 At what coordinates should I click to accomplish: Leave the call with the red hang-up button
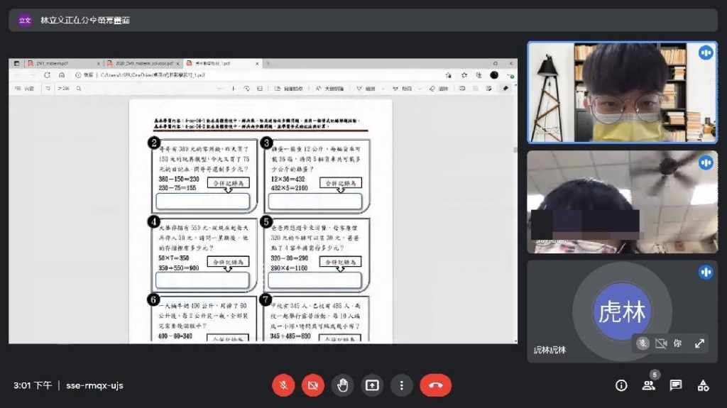[435, 385]
